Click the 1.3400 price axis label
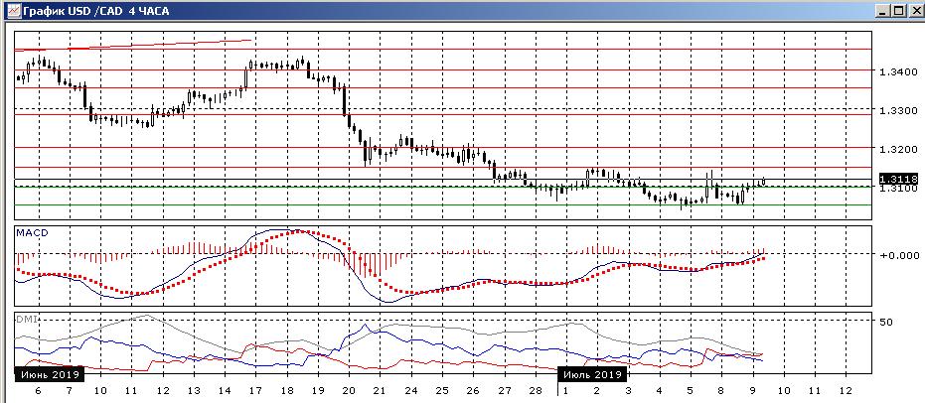 click(897, 71)
